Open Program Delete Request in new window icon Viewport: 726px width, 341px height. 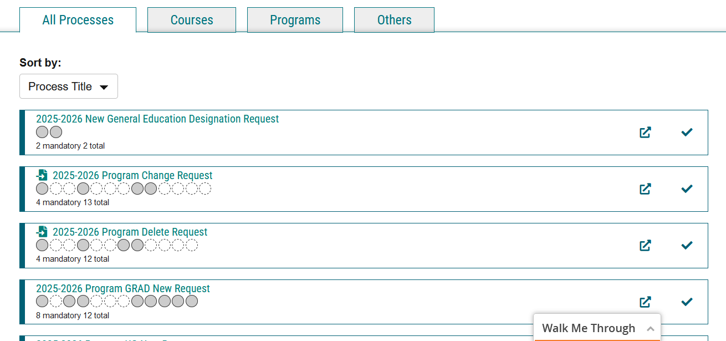point(645,246)
